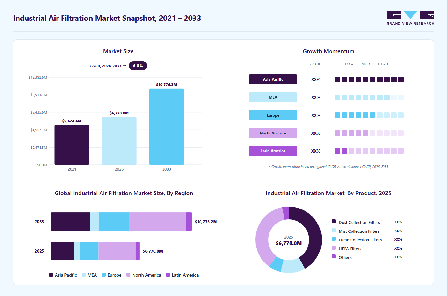Viewport: 447px width, 296px height.
Task: Select the Asia Pacific segment of the 2033 stacked bar
Action: (x=71, y=222)
